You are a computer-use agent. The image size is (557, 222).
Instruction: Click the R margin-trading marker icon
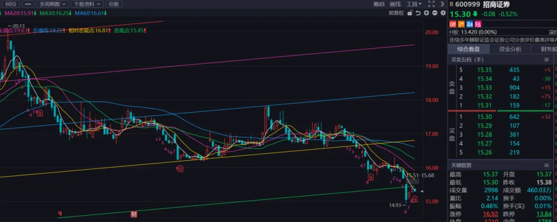point(451,4)
